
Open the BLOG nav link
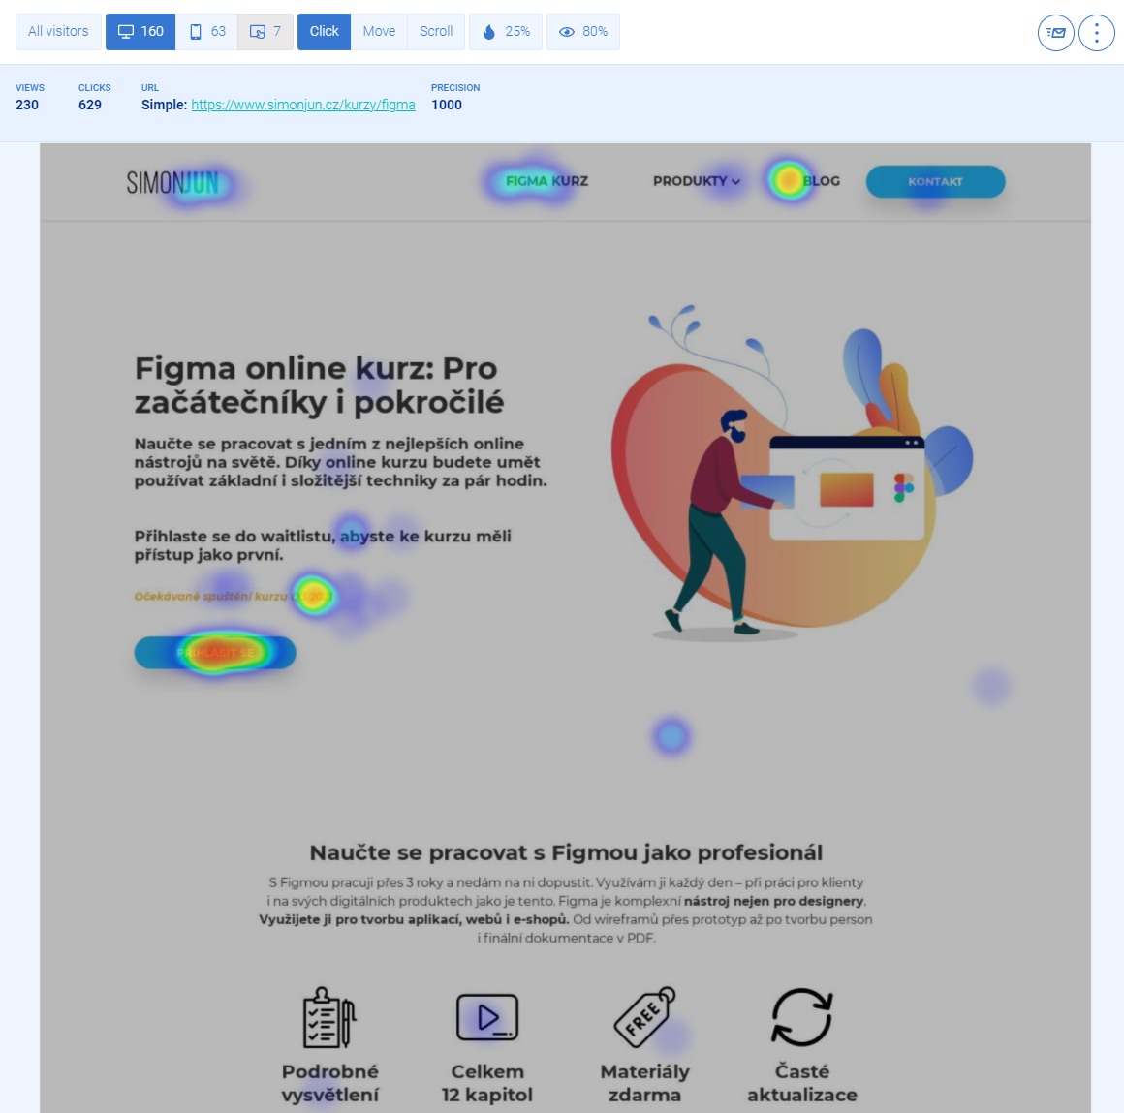coord(821,181)
